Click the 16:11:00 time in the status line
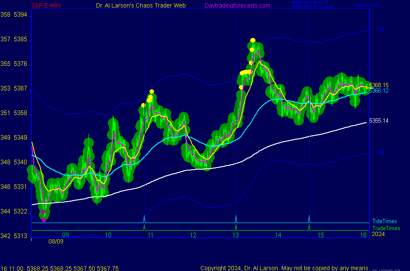Viewport: 410px width, 271px height. 12,268
